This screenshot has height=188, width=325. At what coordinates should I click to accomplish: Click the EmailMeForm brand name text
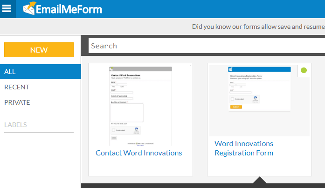[x=70, y=8]
